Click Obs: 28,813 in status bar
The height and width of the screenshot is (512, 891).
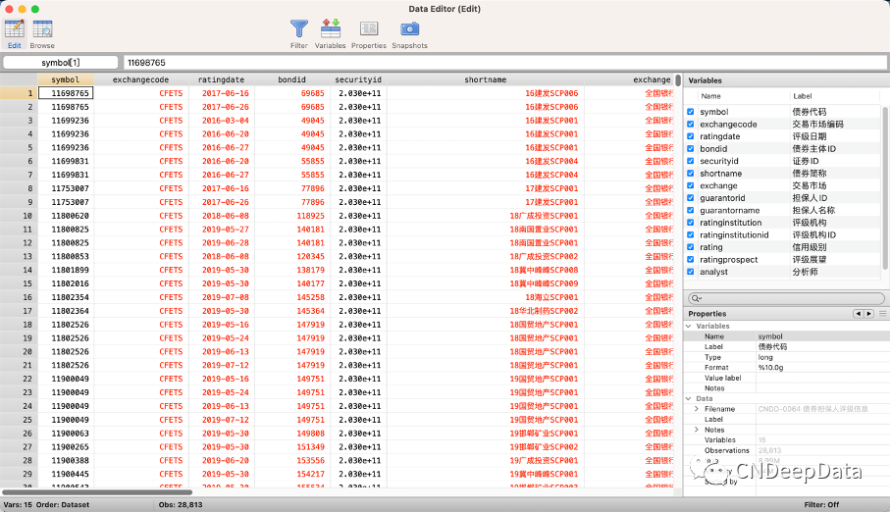click(181, 504)
